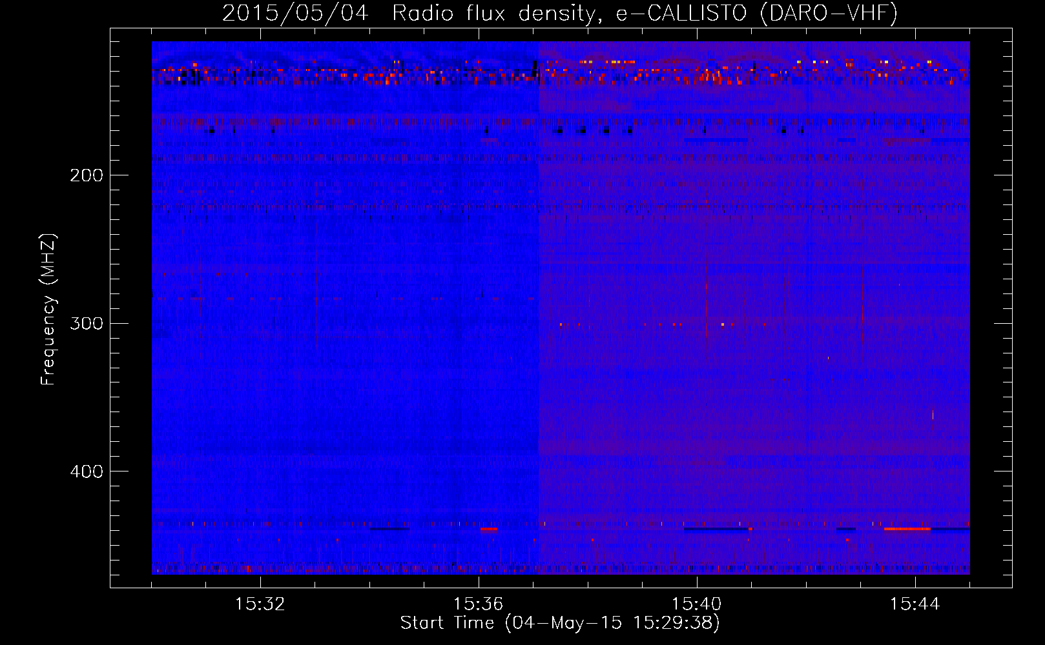Viewport: 1045px width, 645px height.
Task: Click the 15:32 time tick label
Action: tap(260, 604)
